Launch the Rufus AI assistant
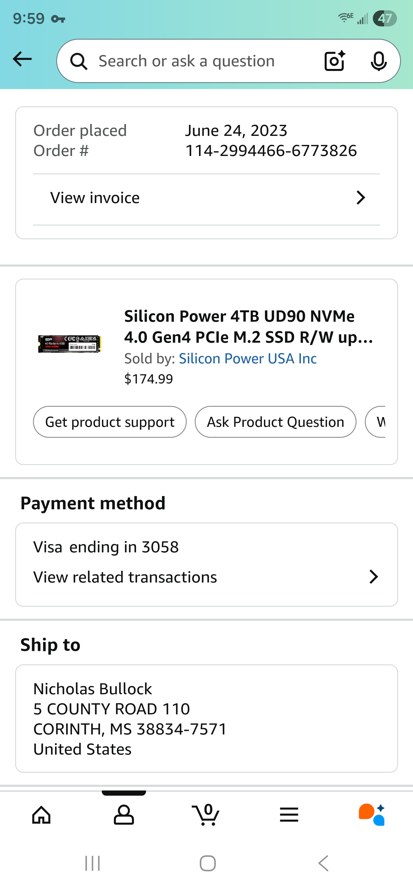 tap(371, 815)
